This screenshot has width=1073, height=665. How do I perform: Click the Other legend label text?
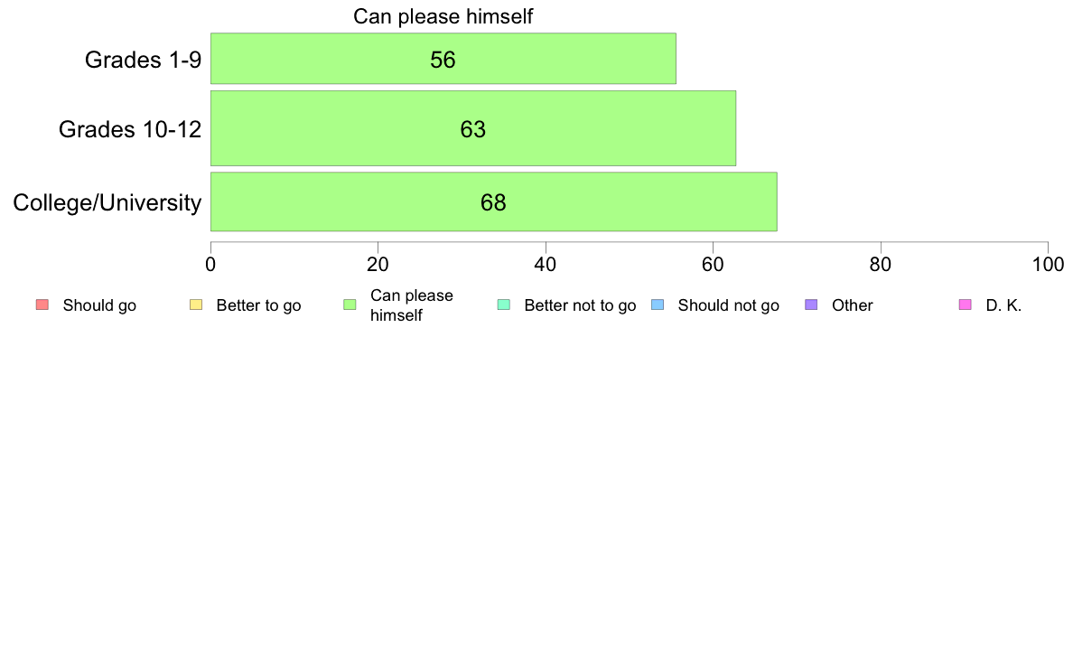[852, 305]
